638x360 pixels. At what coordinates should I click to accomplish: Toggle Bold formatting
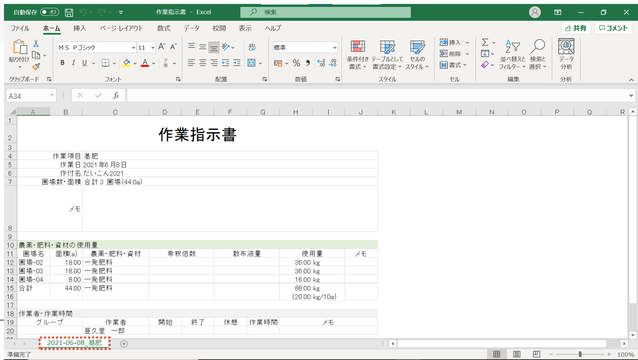coord(63,63)
